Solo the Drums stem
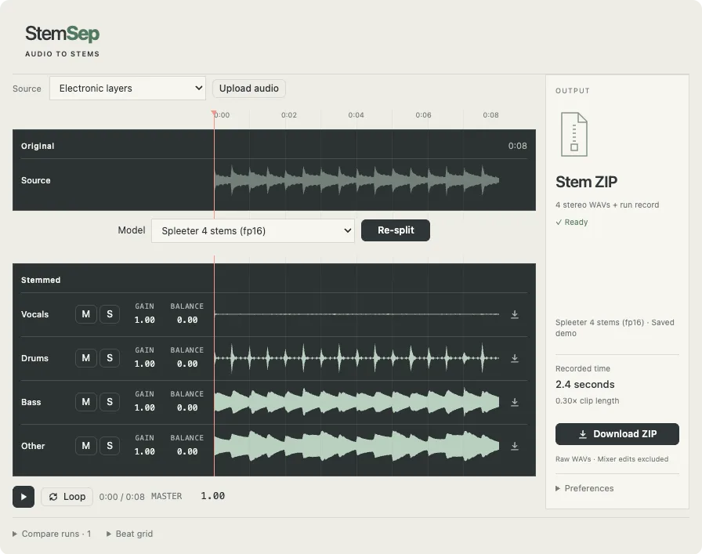 [x=110, y=358]
